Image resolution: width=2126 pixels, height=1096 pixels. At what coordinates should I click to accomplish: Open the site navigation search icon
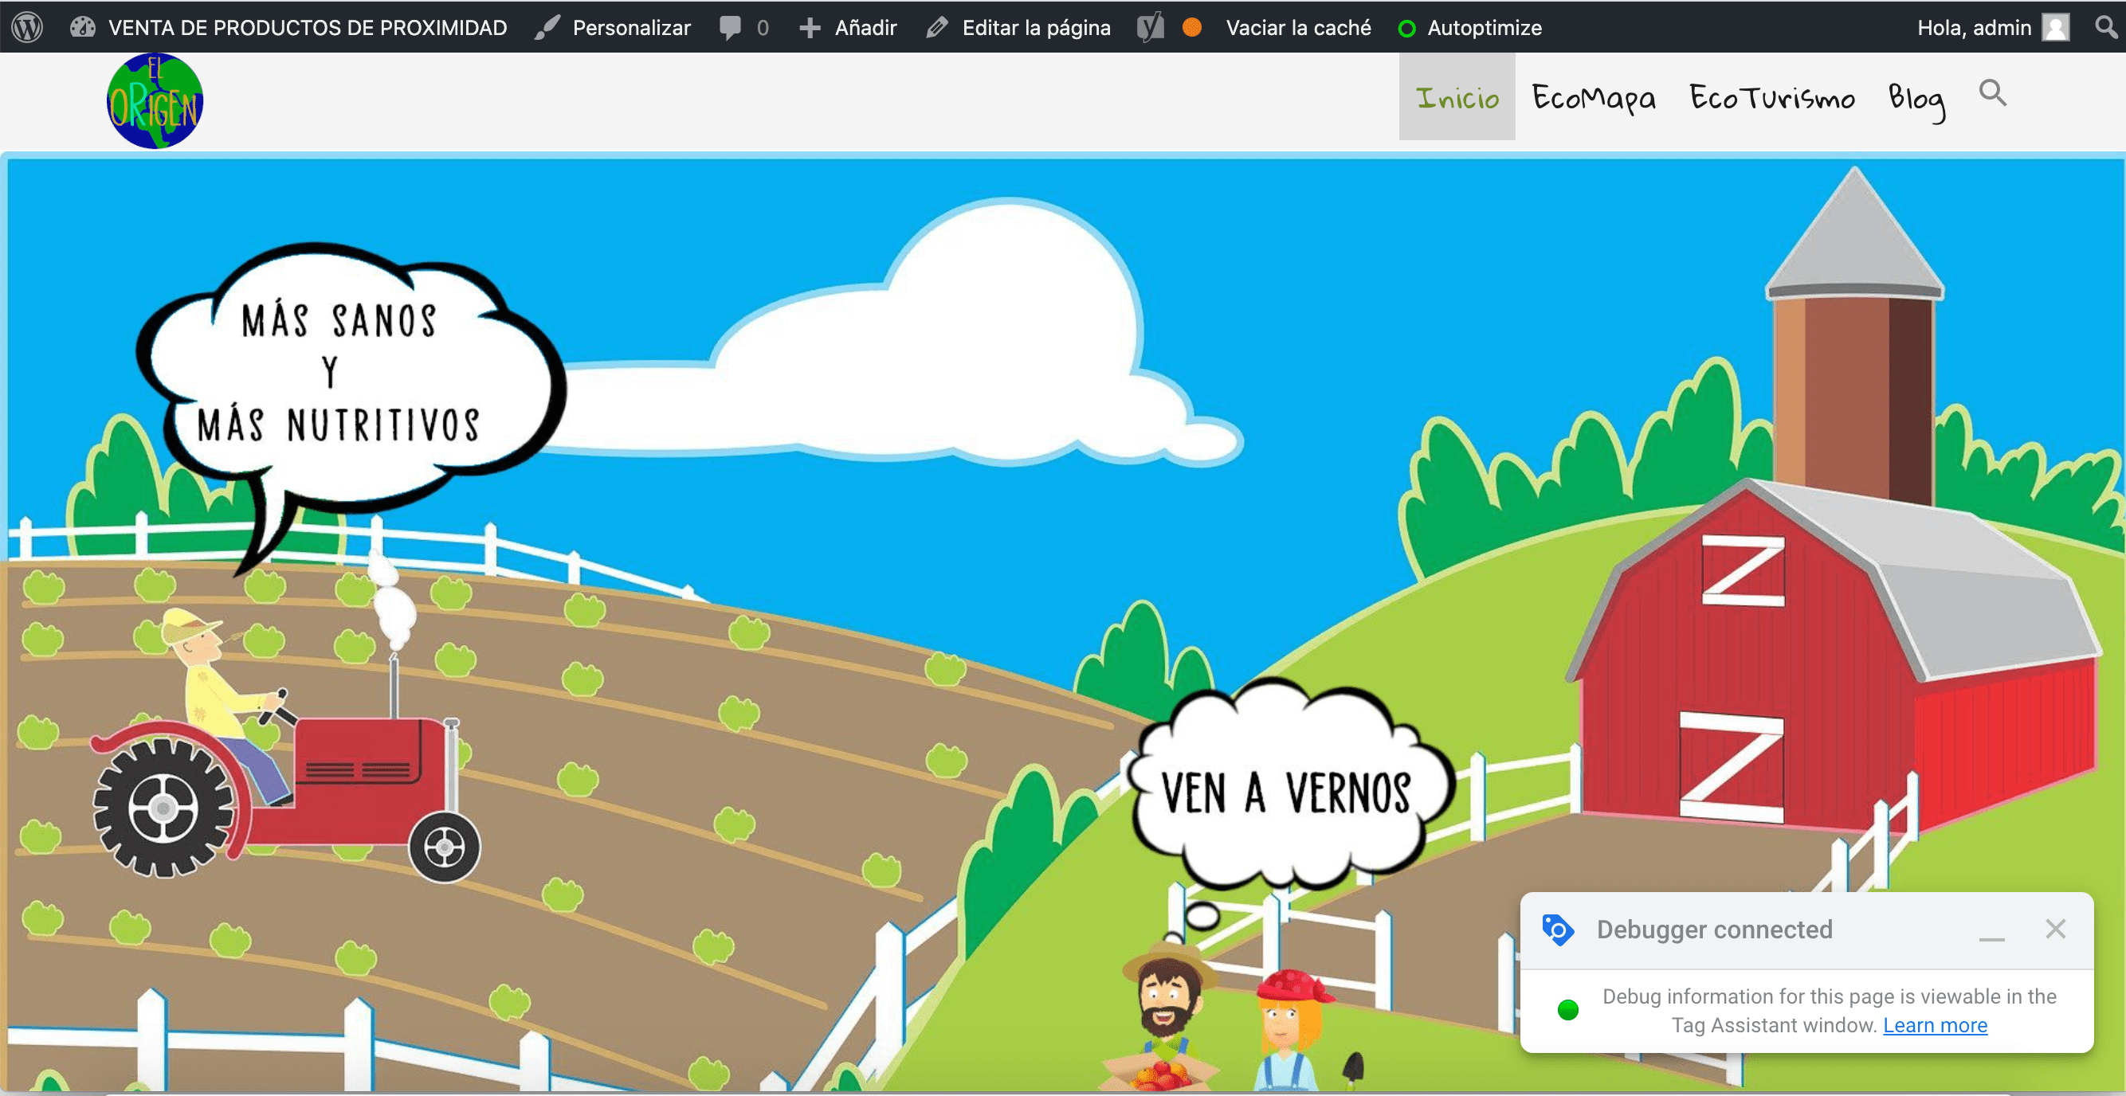[x=1993, y=92]
